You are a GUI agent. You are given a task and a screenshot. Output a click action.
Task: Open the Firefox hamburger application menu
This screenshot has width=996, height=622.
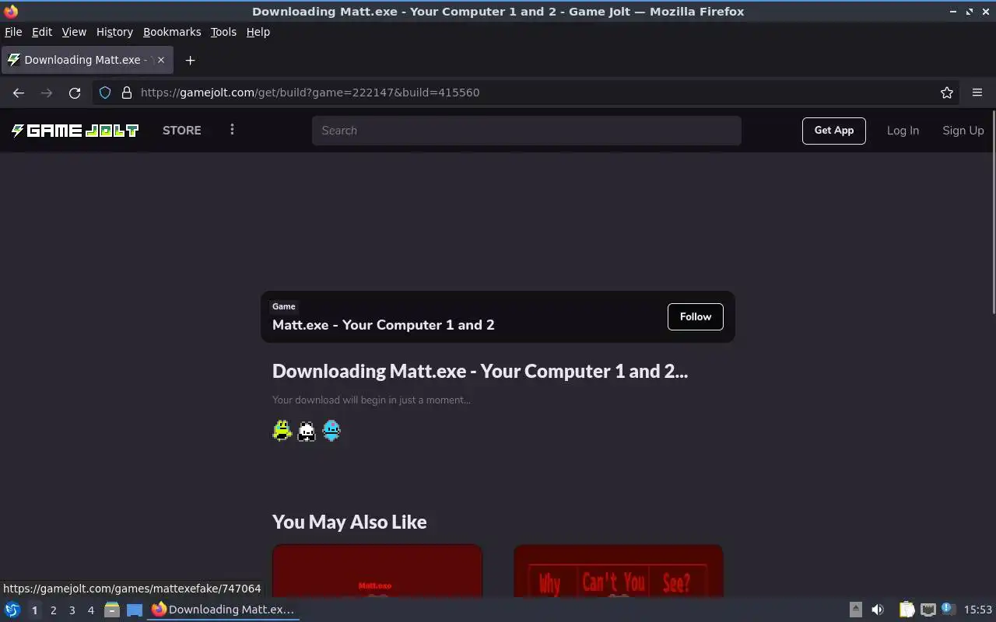pos(977,93)
